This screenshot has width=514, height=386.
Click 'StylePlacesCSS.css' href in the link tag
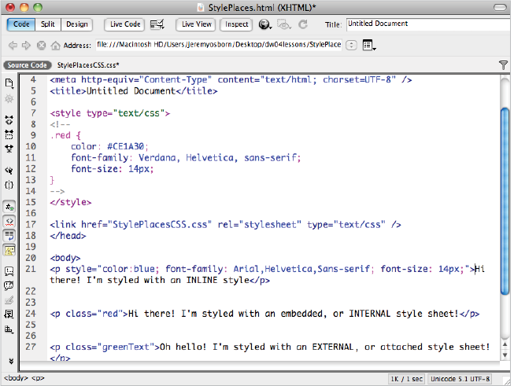(160, 224)
